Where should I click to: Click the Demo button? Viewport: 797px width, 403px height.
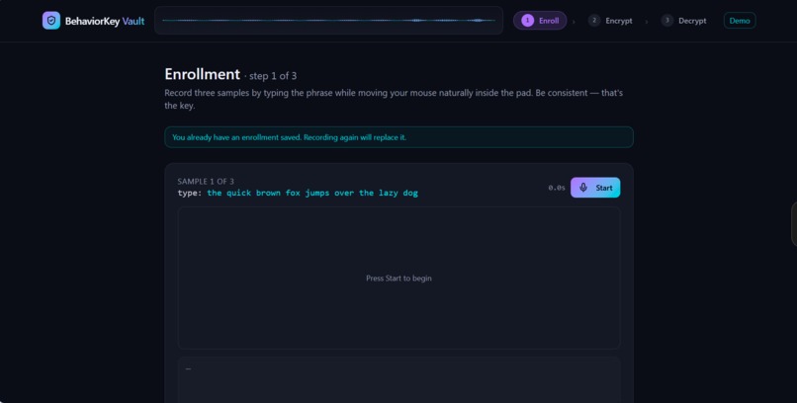coord(740,21)
